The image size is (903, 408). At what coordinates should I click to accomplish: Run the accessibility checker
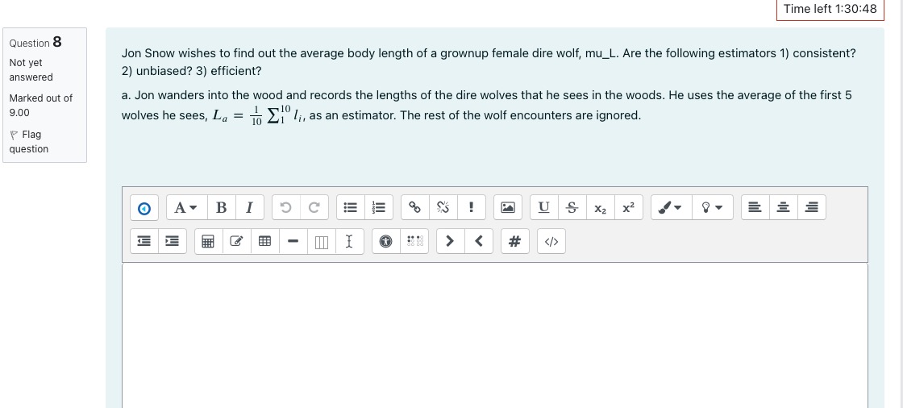pos(386,241)
